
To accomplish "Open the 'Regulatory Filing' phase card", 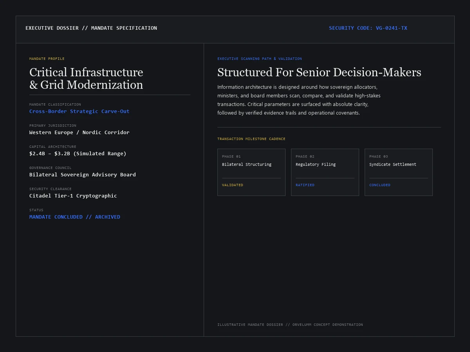I will (x=325, y=172).
